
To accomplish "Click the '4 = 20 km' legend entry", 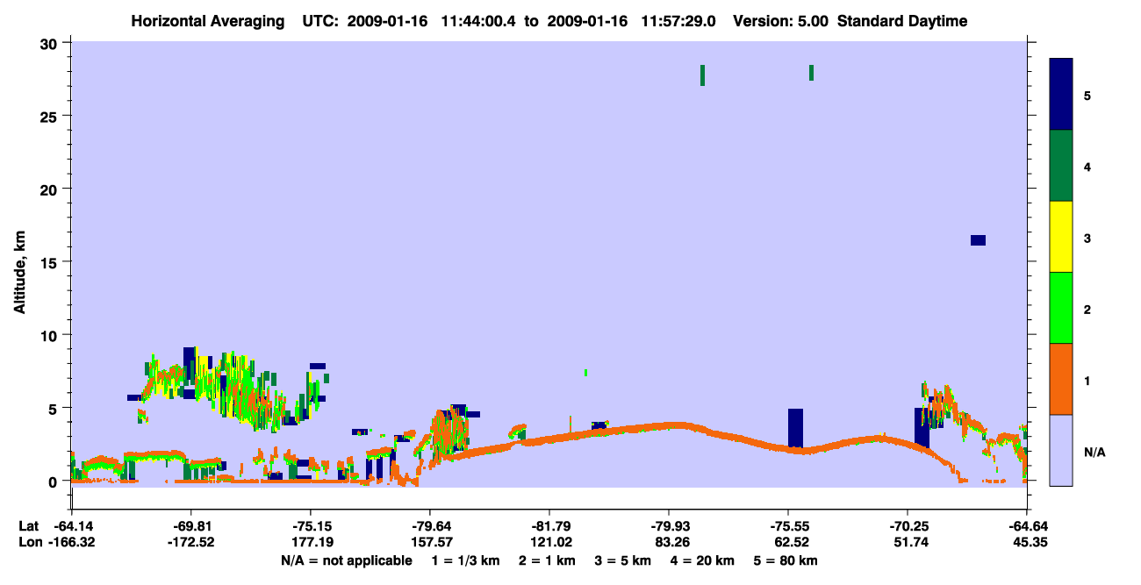I will point(703,560).
